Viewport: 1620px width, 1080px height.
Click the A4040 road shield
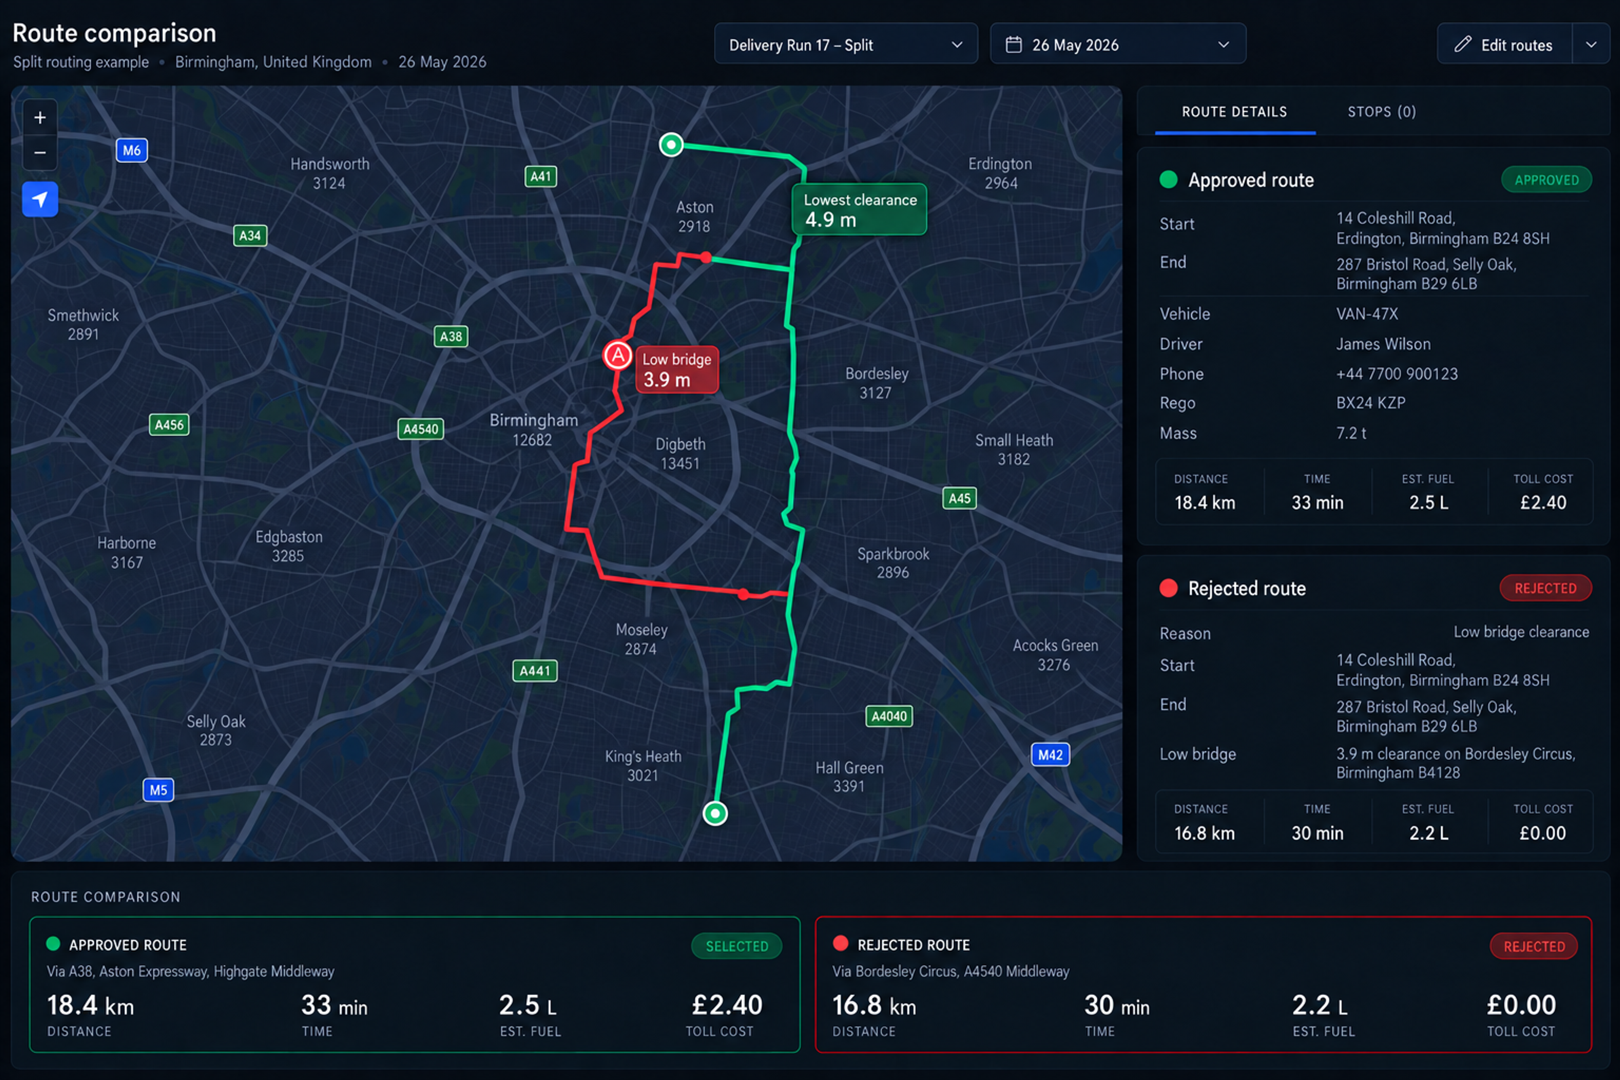point(889,716)
